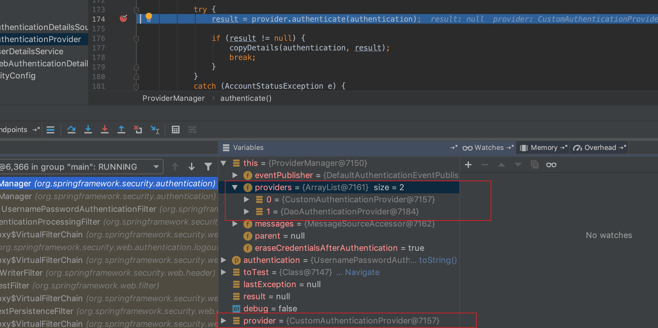This screenshot has height=328, width=658.
Task: Click the Run to Cursor icon
Action: (x=155, y=130)
